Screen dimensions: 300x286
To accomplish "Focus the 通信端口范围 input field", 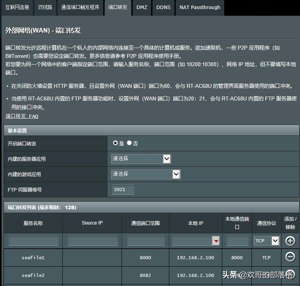I will point(146,241).
